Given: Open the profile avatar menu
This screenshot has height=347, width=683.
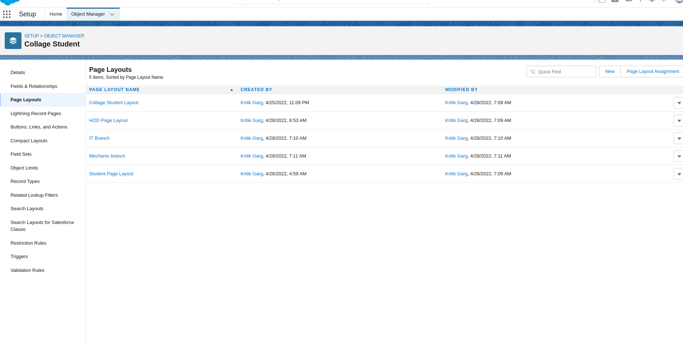Looking at the screenshot, I should [678, 1].
